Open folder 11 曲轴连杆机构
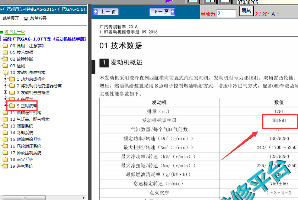Viewport: 298px width, 200px height. tap(26, 113)
